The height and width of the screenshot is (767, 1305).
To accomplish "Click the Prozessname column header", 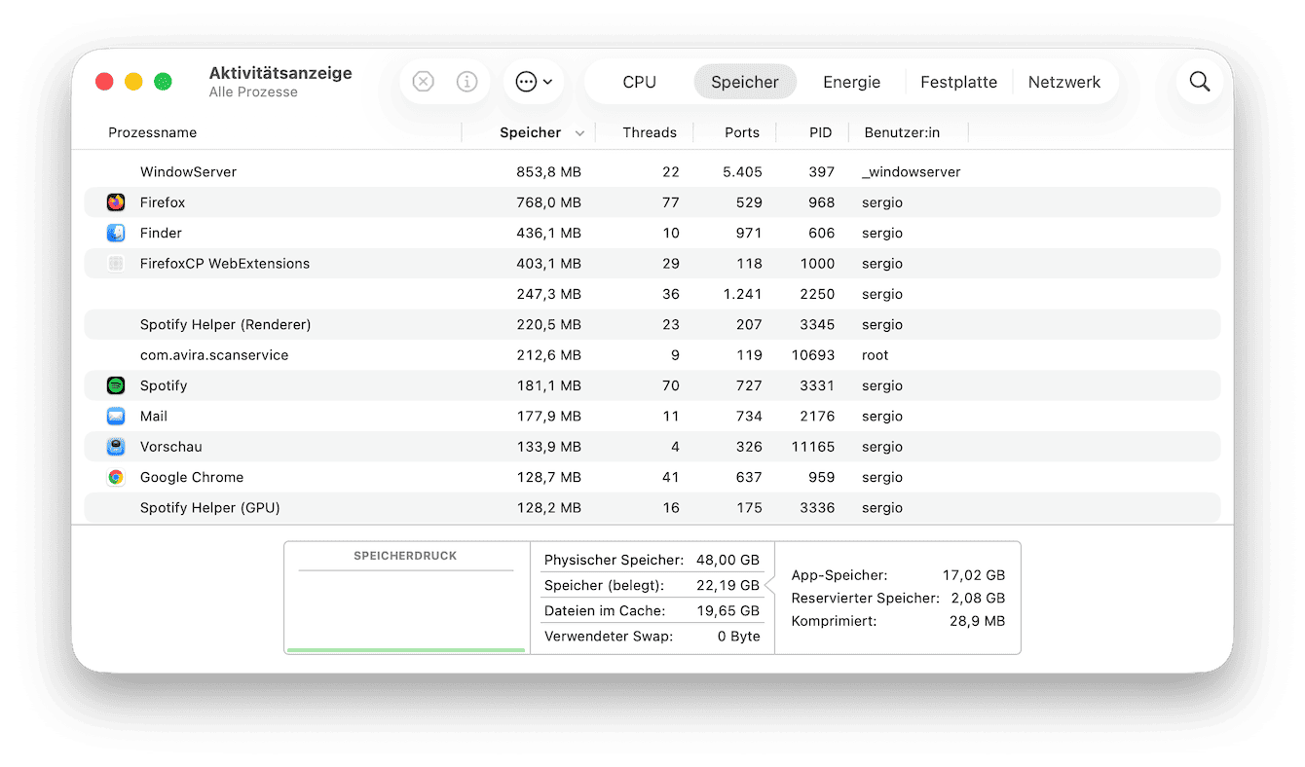I will point(153,132).
